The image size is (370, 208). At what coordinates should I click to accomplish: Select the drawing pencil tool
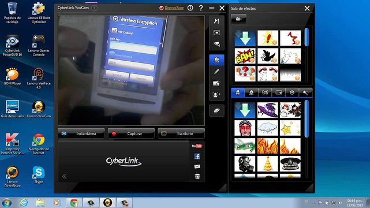point(216,72)
